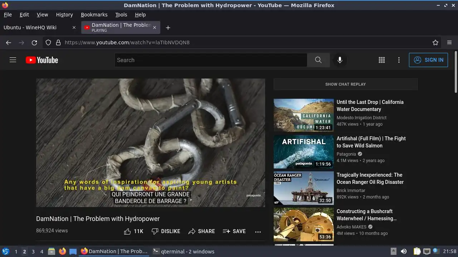Close the Ubuntu - WineHQ Wiki tab
The width and height of the screenshot is (458, 257).
tap(74, 27)
